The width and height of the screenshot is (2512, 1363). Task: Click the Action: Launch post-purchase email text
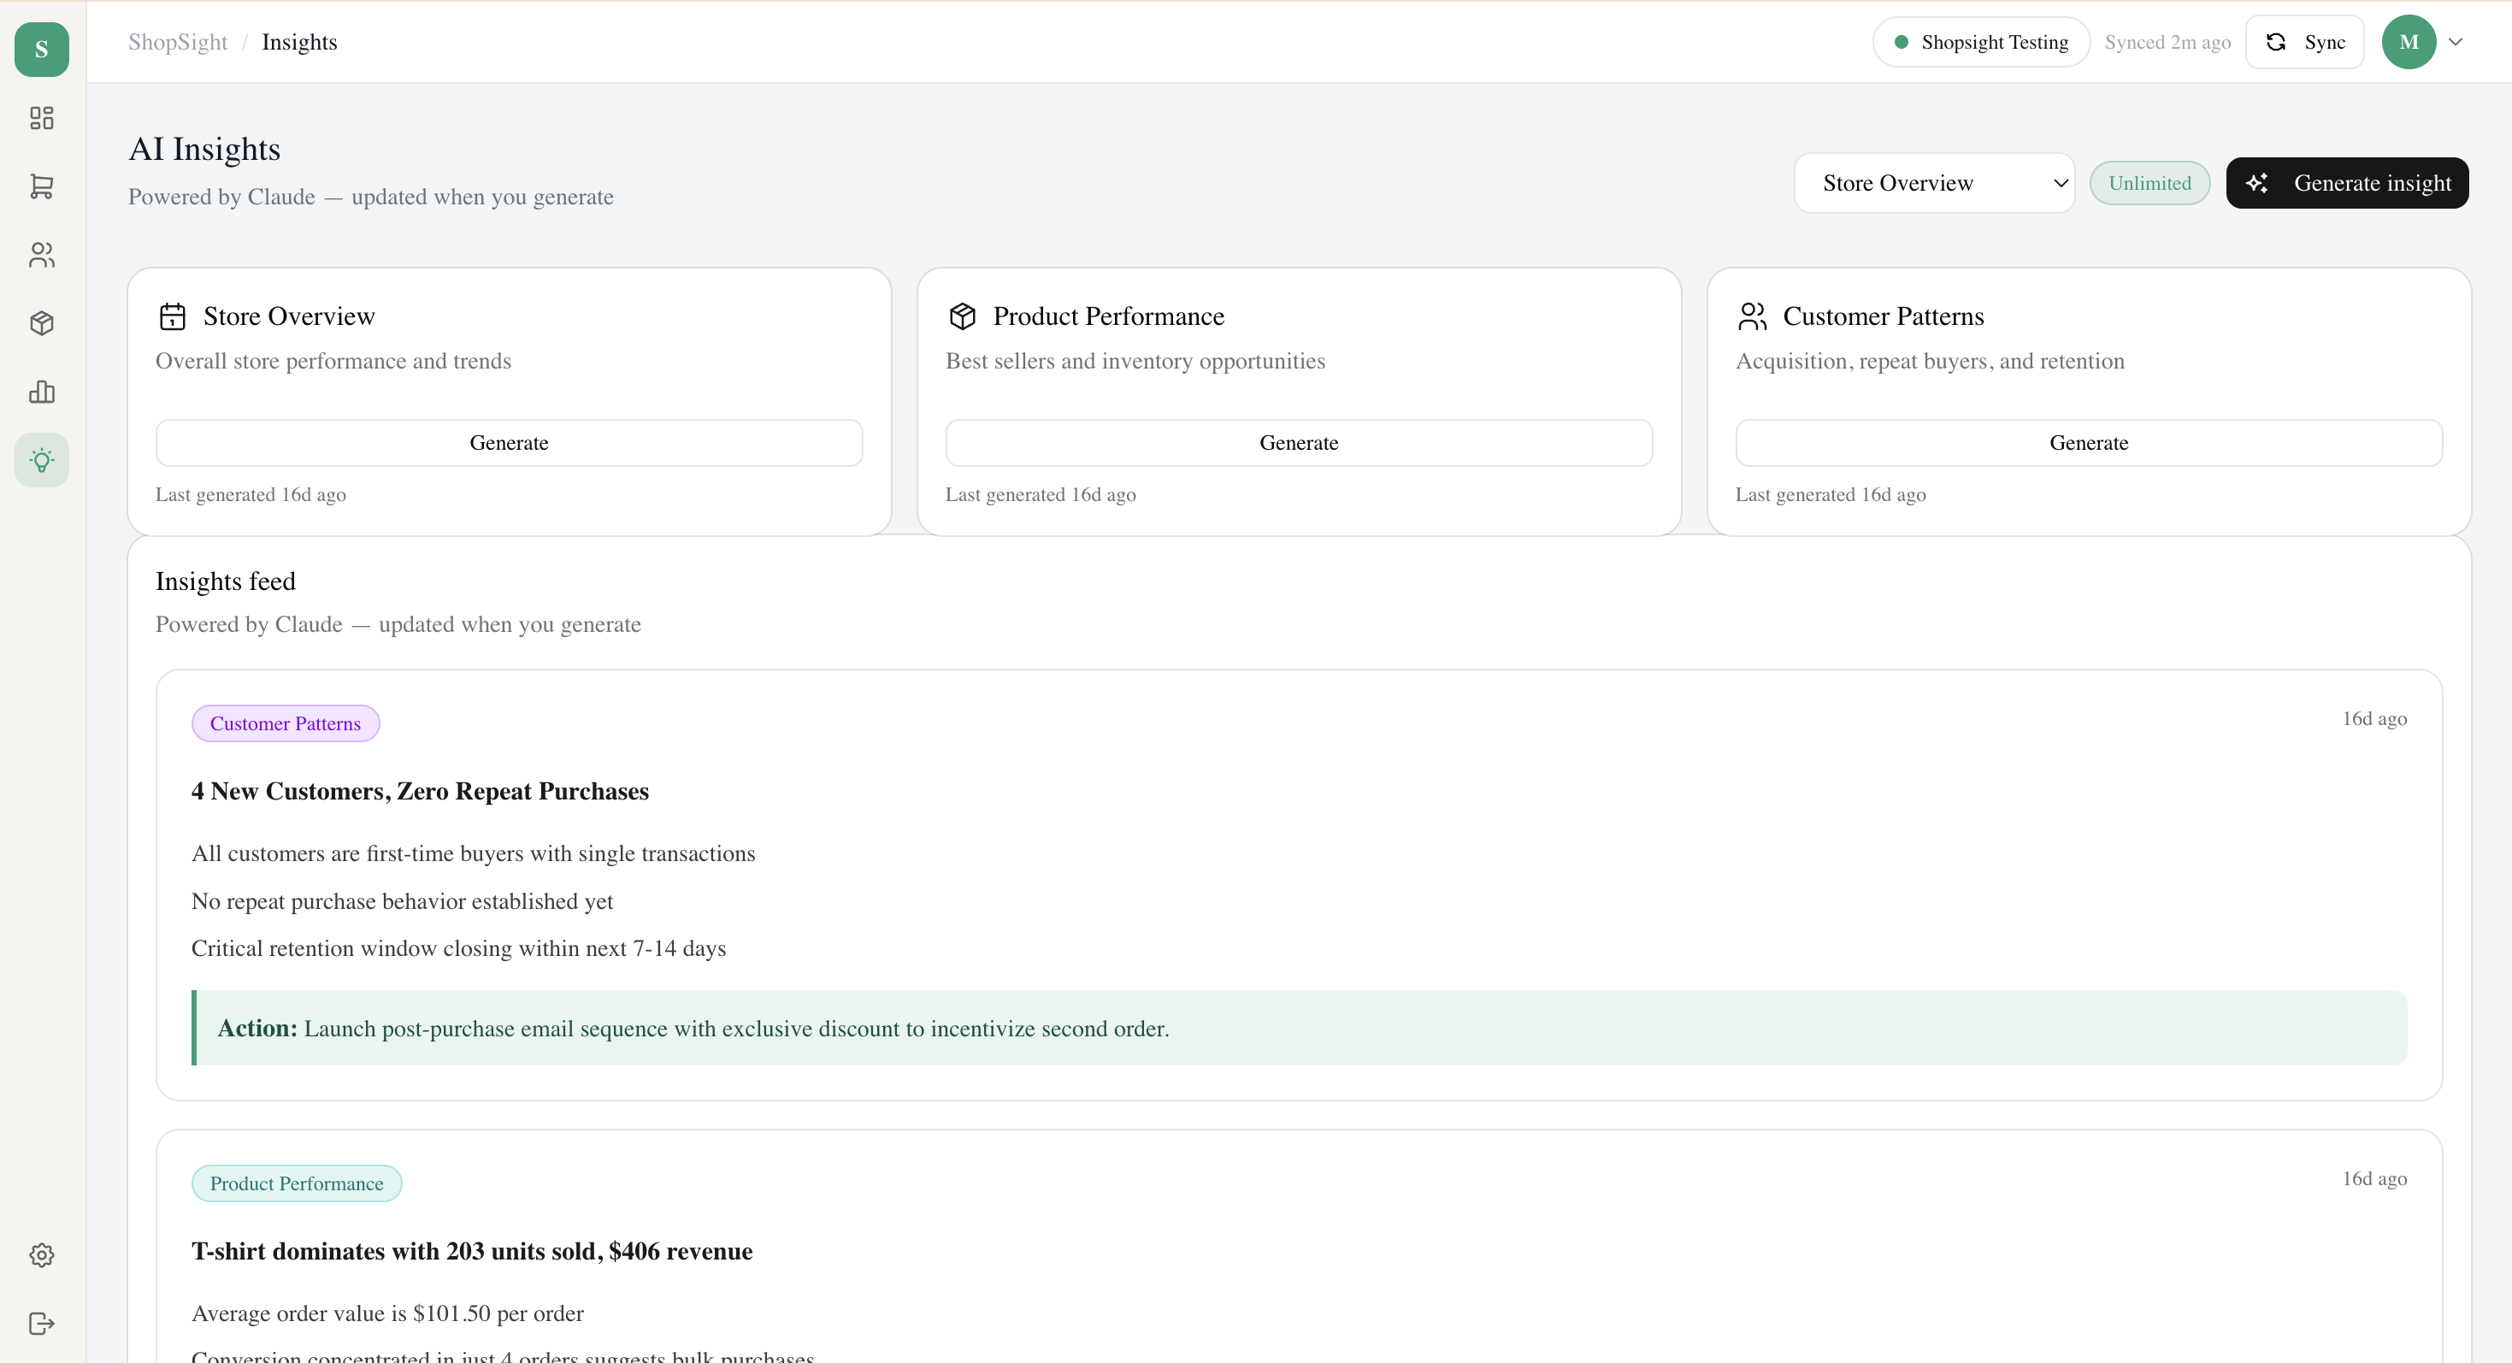click(693, 1029)
